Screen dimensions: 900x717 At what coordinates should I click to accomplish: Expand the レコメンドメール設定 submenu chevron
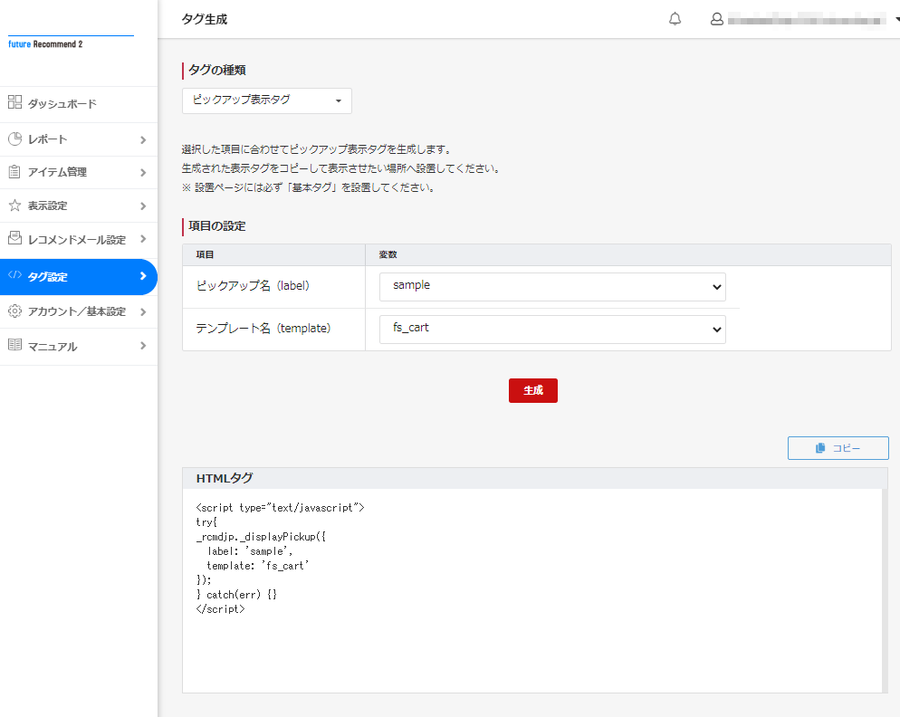pos(143,239)
